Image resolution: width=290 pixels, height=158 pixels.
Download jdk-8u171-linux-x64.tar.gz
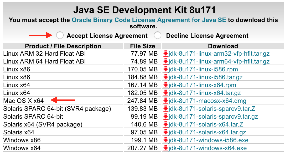[205, 93]
